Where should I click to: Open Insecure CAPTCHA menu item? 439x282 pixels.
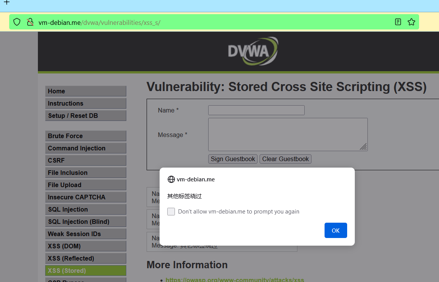(86, 197)
